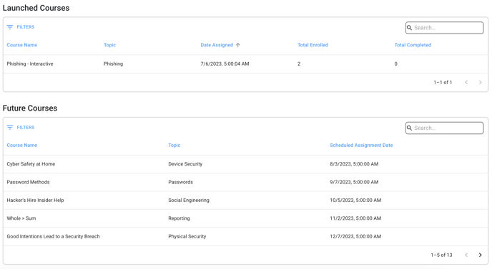
Task: Click the 'Future Courses' heading
Action: [x=30, y=108]
